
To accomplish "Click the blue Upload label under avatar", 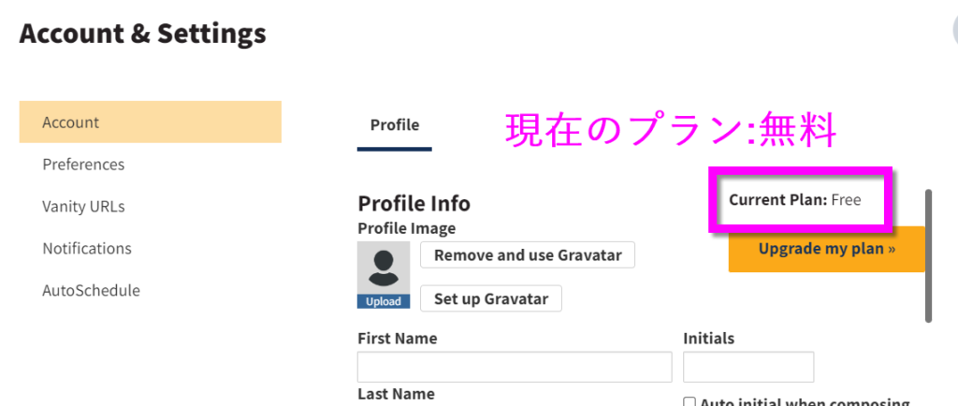I will 383,301.
